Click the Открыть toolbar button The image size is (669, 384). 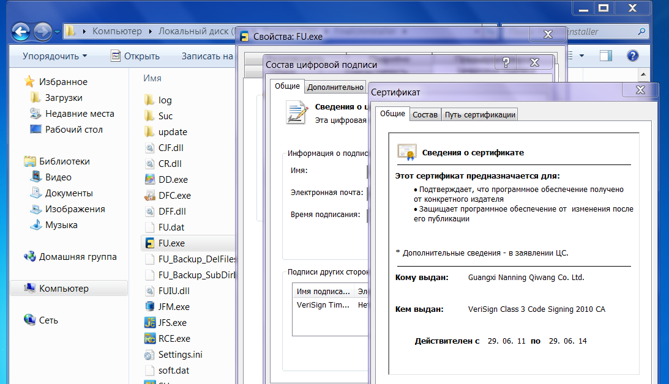(135, 56)
